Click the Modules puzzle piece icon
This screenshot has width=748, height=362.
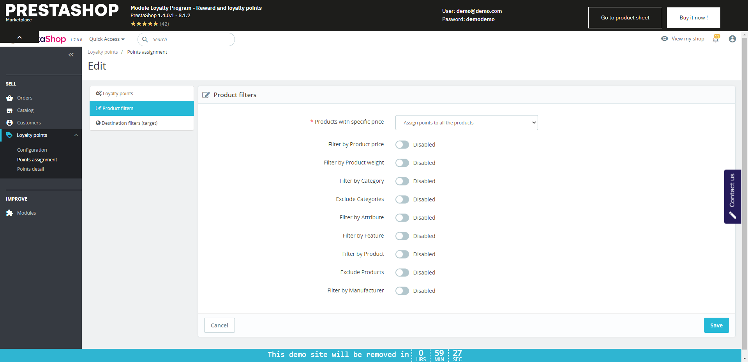[10, 213]
